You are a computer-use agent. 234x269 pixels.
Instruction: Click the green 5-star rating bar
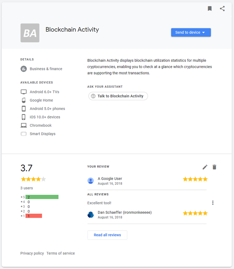coord(42,197)
